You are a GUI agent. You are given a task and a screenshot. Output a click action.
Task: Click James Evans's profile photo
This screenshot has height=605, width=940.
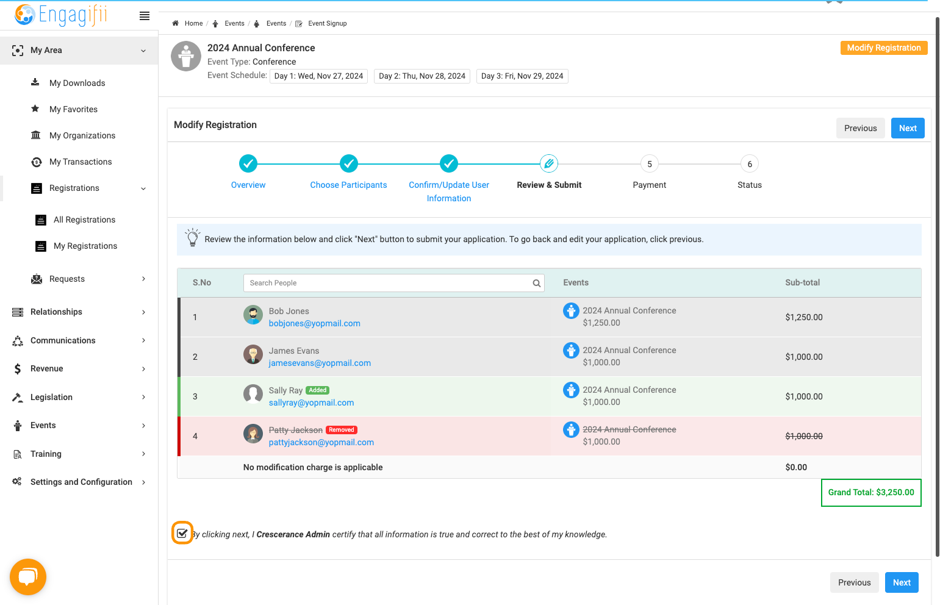[253, 354]
